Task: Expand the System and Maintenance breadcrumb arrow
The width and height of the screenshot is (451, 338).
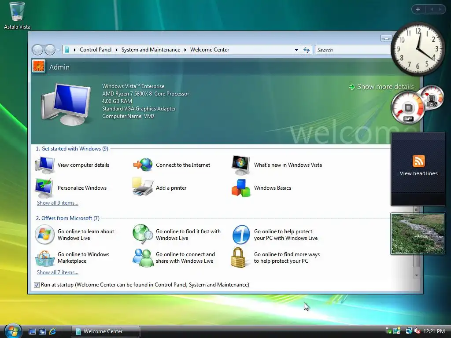Action: (x=185, y=50)
